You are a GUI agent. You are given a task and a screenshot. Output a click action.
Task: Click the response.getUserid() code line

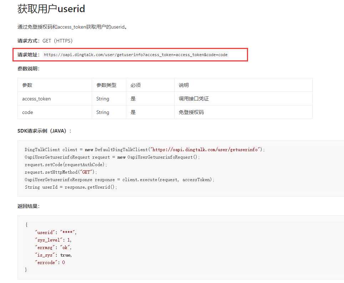(71, 187)
